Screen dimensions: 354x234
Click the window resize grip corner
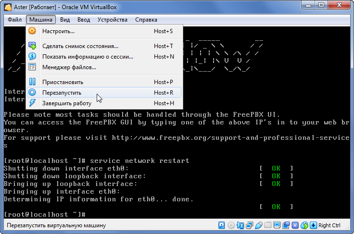(x=347, y=228)
